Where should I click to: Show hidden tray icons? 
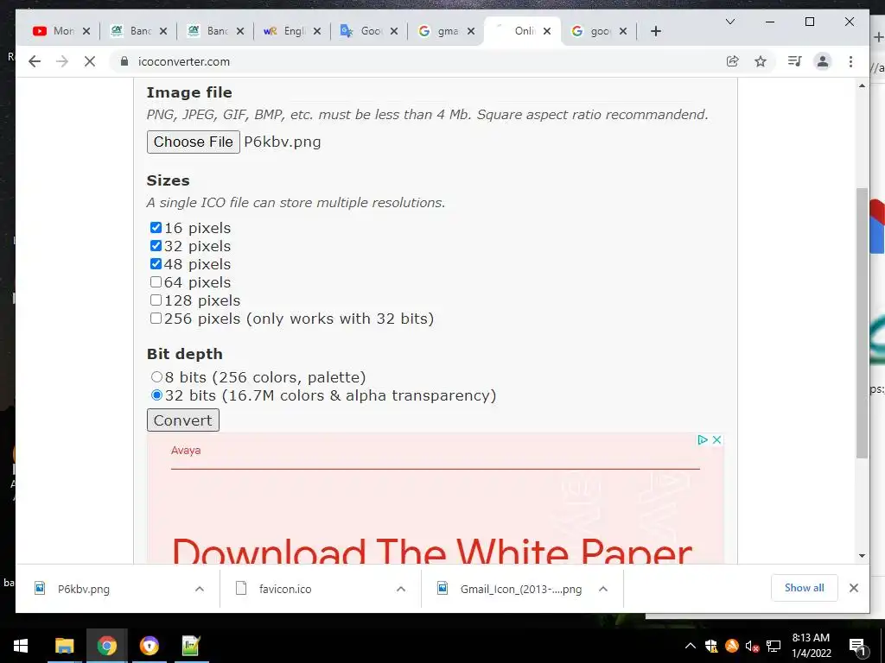(x=691, y=646)
